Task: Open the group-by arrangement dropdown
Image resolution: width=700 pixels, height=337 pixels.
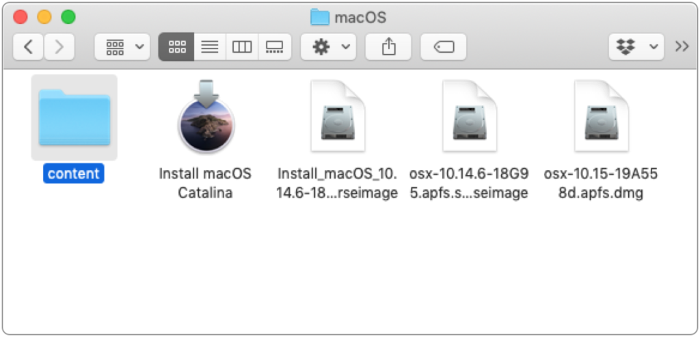Action: coord(122,46)
